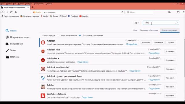185x104 pixels.
Task: Click the magnifier in add-on search box
Action: [177, 23]
